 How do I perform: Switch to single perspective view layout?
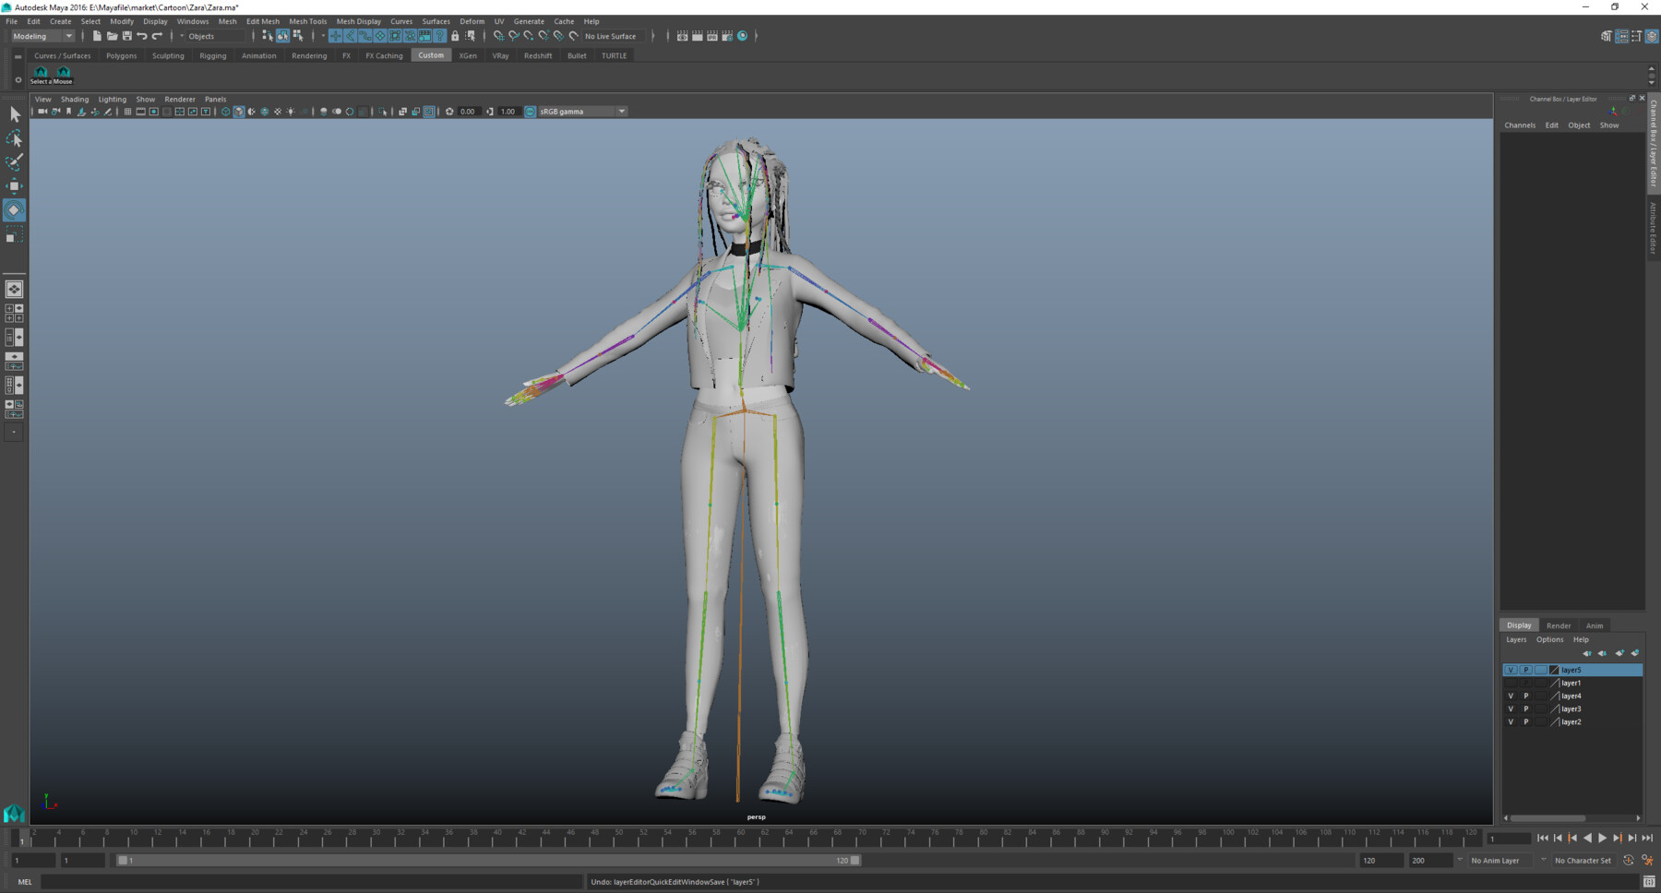14,290
